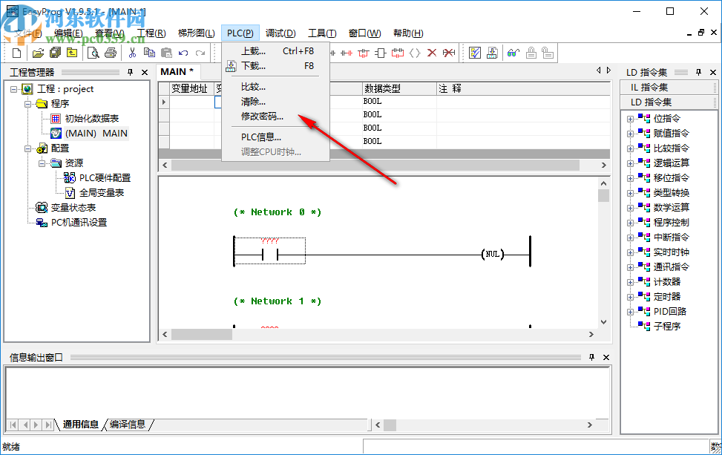722x455 pixels.
Task: Choose 比较... from the PLC menu
Action: click(x=275, y=87)
